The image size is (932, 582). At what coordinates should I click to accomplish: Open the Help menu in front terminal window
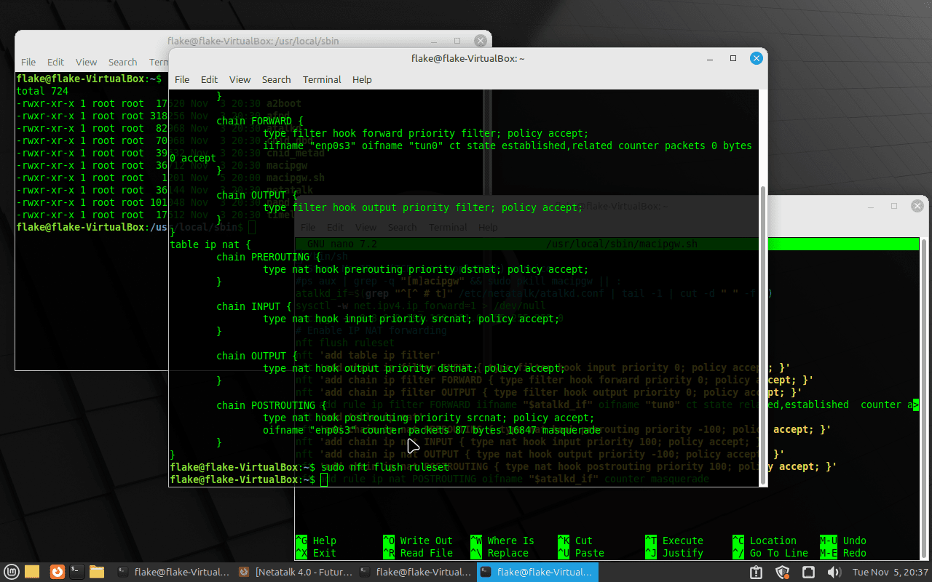pos(362,79)
